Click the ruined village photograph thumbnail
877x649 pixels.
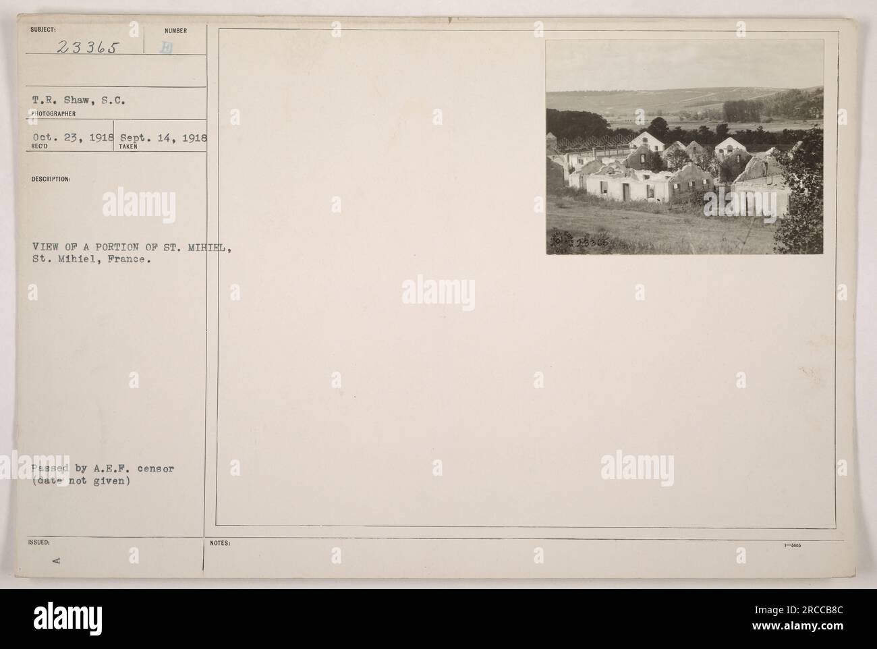click(685, 146)
